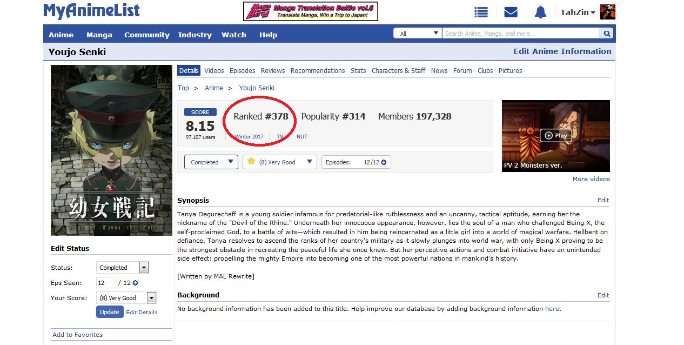
Task: Open the Watch menu
Action: (234, 35)
